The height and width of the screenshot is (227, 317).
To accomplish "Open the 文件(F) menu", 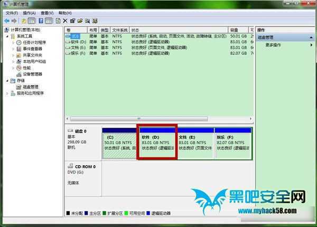I will [x=12, y=13].
